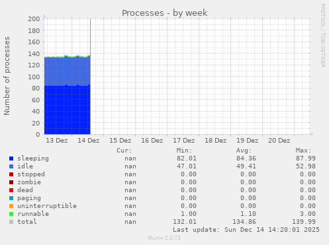Click sleeping maximum value 87.99

tap(306, 158)
